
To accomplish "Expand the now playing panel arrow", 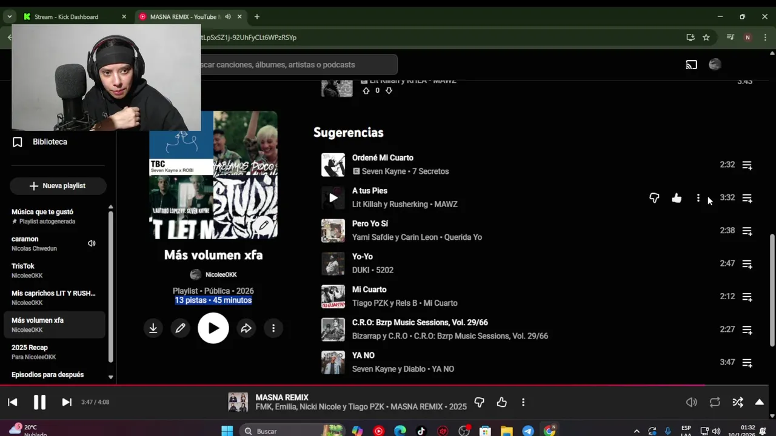I will click(759, 402).
